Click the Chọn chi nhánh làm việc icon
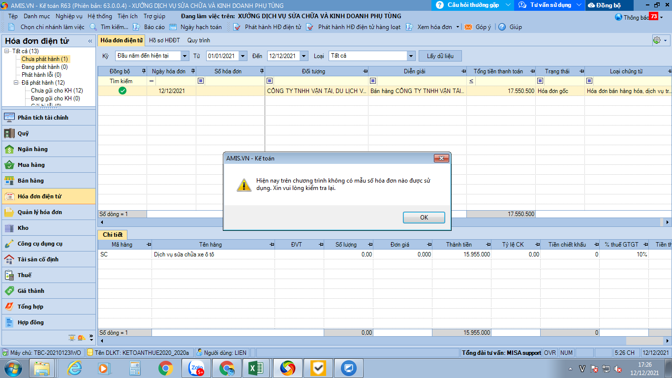 (x=11, y=27)
